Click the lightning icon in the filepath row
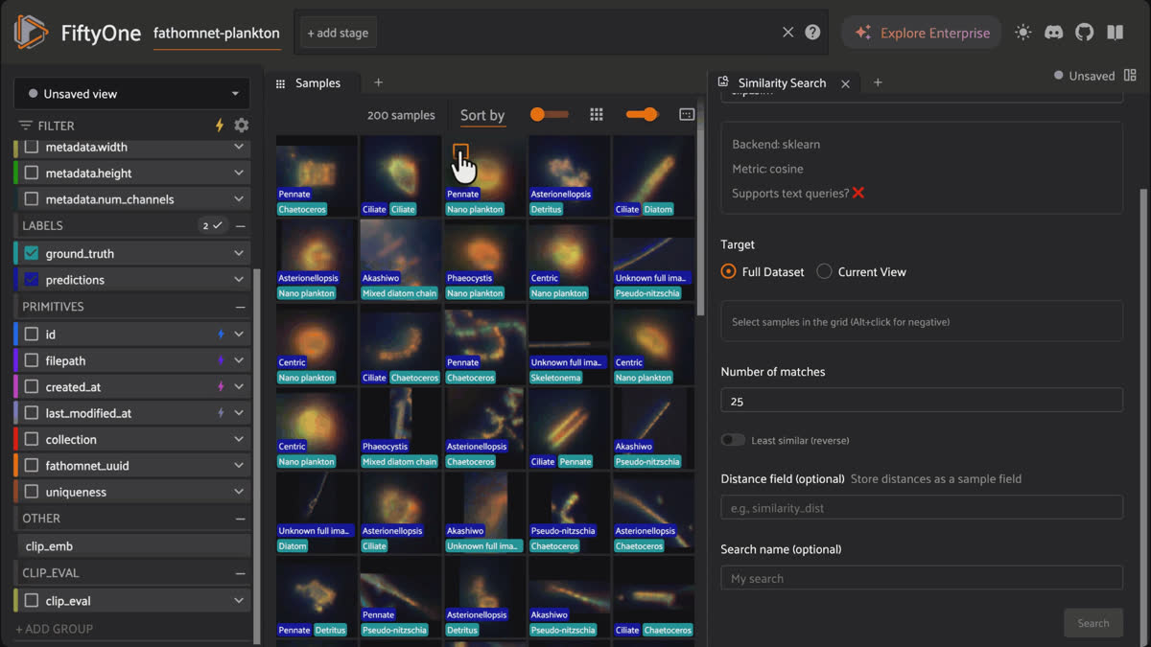 point(221,361)
